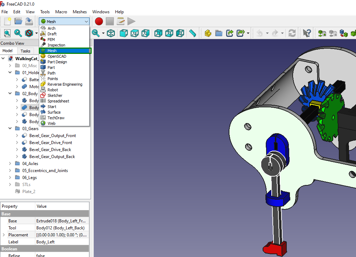Import mesh icon with green arrow
This screenshot has height=257, width=356.
(322, 33)
